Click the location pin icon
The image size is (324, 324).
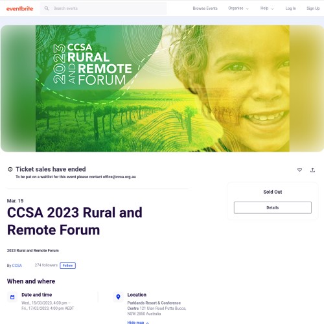pyautogui.click(x=118, y=297)
